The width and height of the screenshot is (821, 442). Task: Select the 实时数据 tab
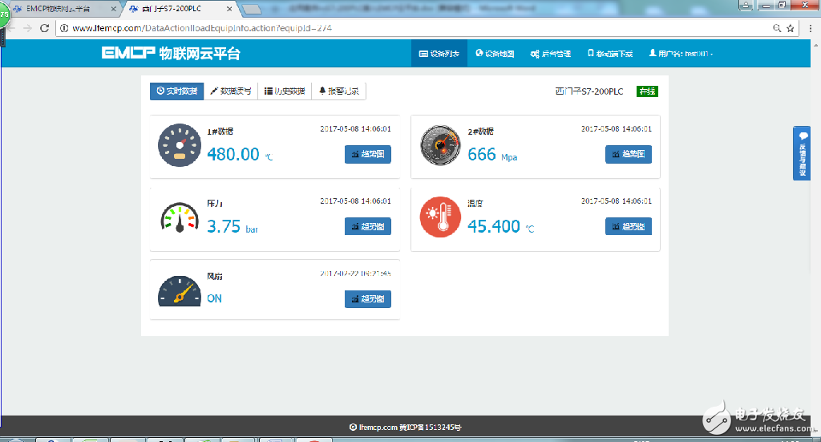coord(177,91)
